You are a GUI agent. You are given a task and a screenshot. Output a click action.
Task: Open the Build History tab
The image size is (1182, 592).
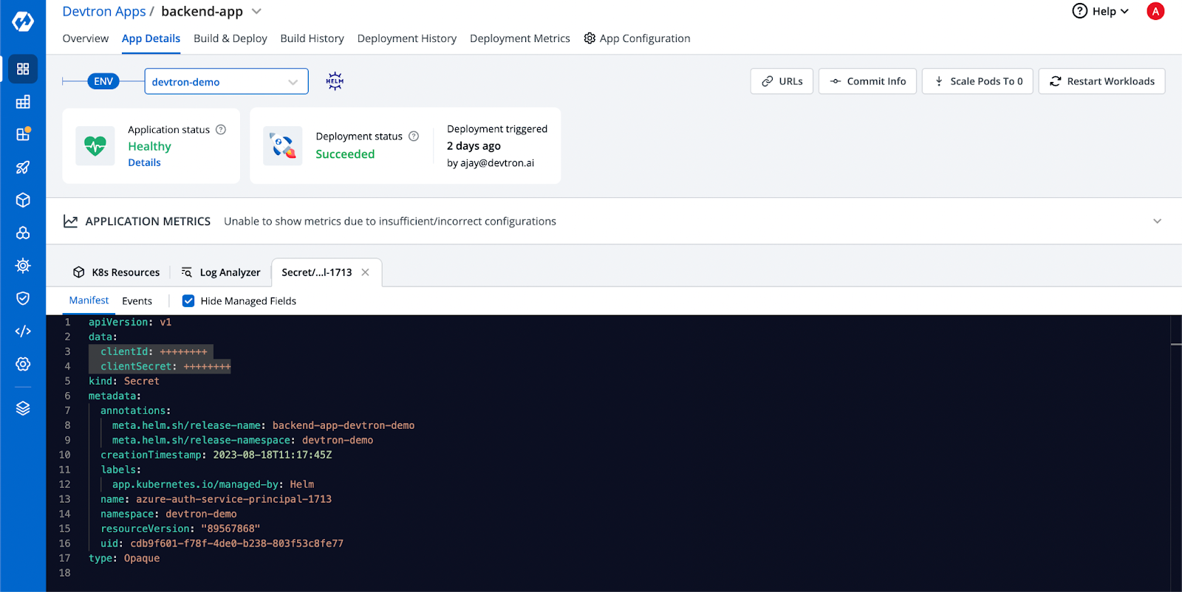tap(312, 38)
